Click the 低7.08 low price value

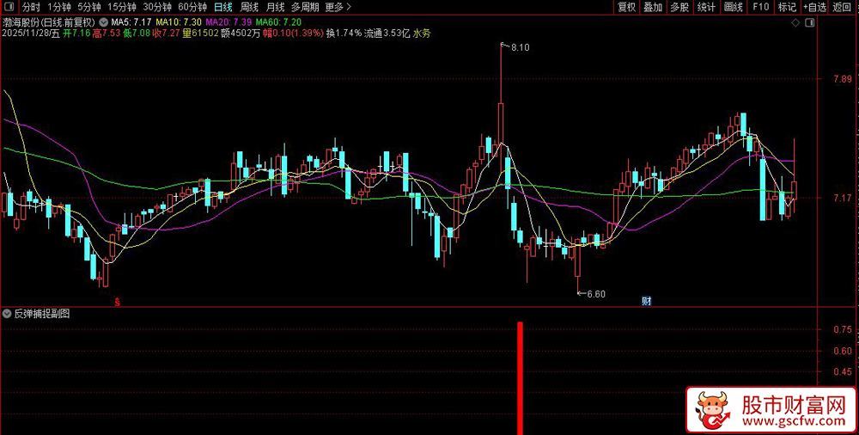point(136,33)
